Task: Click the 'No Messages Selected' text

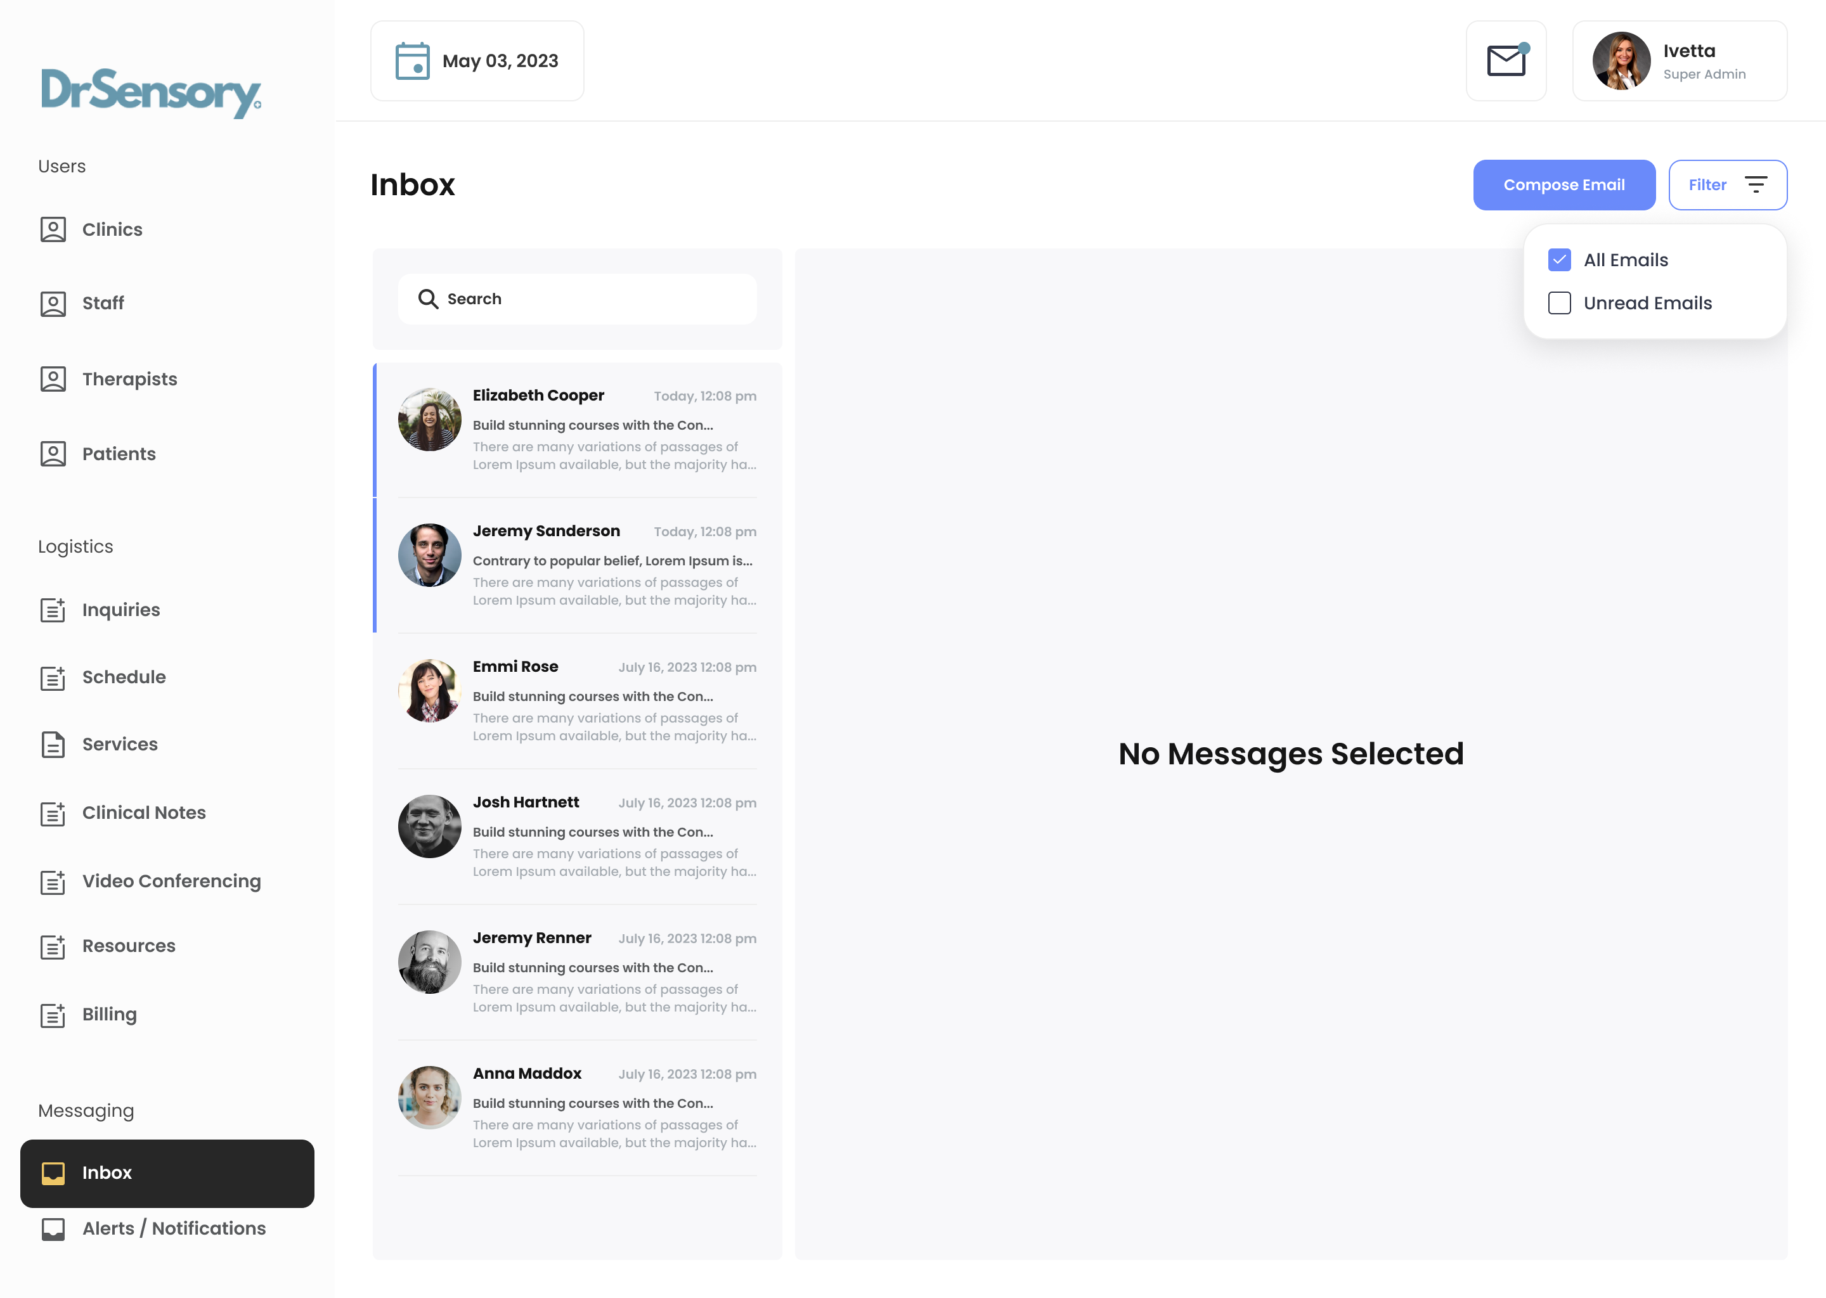Action: point(1291,754)
